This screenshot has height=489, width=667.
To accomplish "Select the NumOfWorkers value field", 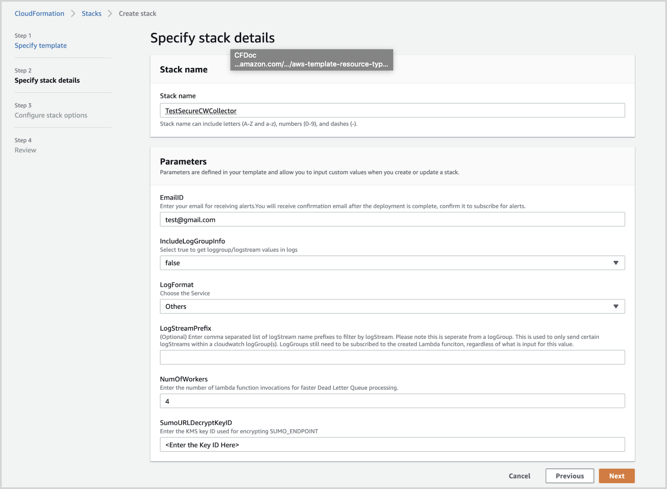I will click(x=392, y=401).
